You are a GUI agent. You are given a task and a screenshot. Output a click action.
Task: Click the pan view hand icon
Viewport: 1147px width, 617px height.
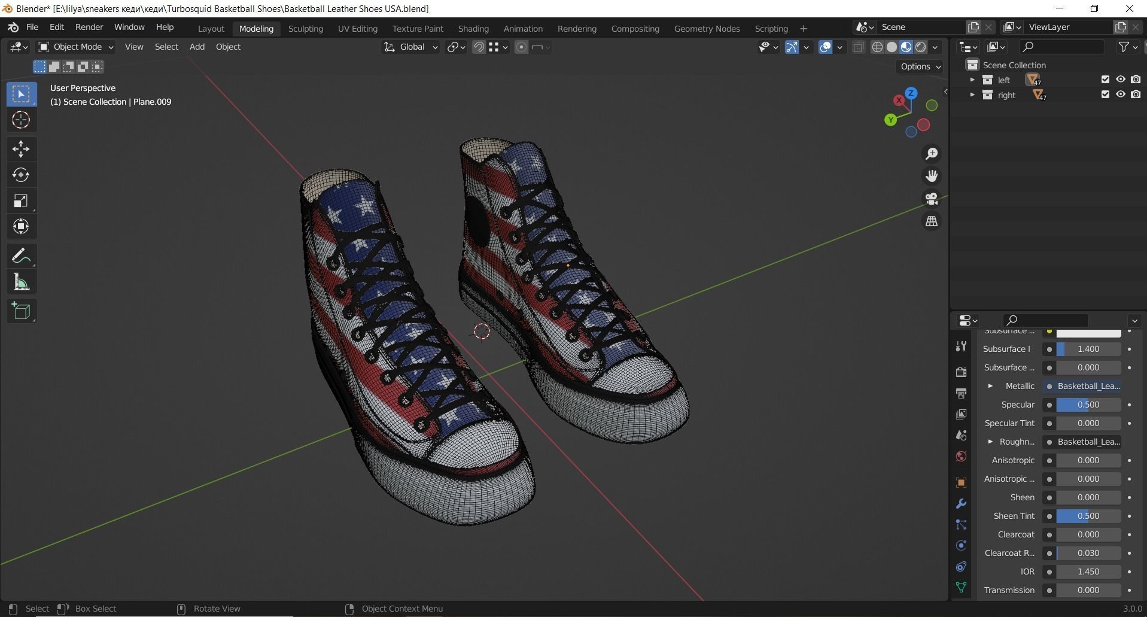[932, 176]
